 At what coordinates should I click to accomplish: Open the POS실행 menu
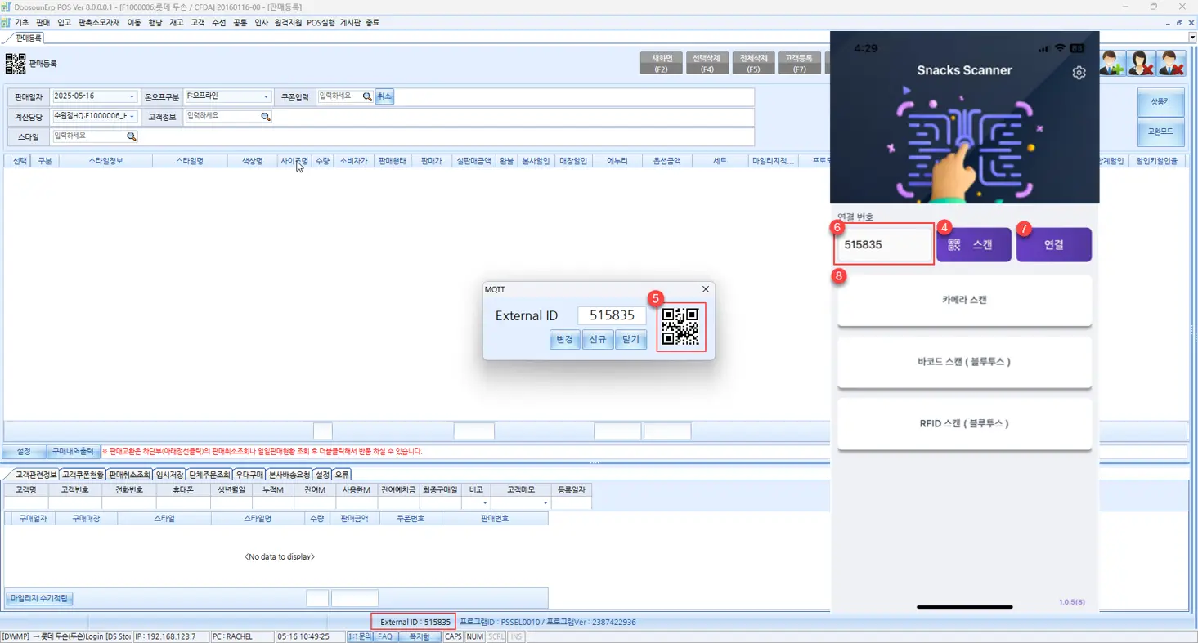(321, 23)
